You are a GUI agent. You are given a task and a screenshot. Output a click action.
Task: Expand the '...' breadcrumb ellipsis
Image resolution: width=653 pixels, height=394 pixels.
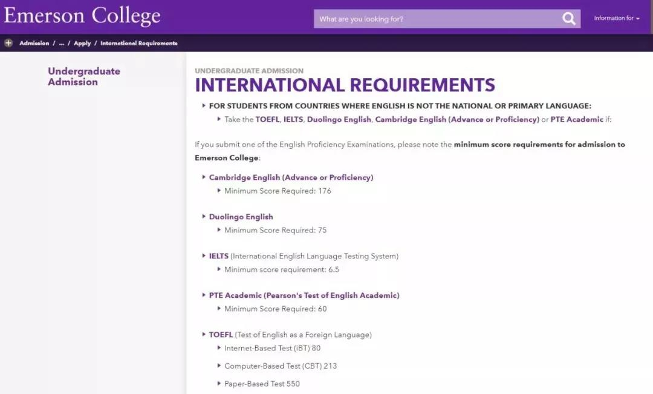click(x=62, y=43)
